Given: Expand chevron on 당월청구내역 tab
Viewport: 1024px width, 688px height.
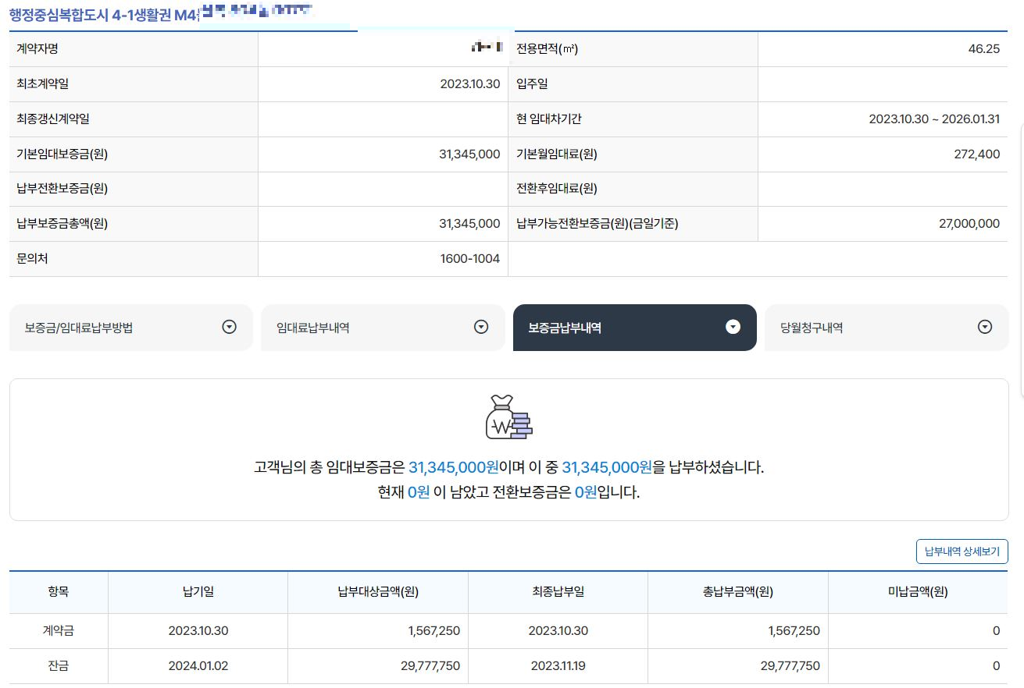Looking at the screenshot, I should click(x=985, y=328).
